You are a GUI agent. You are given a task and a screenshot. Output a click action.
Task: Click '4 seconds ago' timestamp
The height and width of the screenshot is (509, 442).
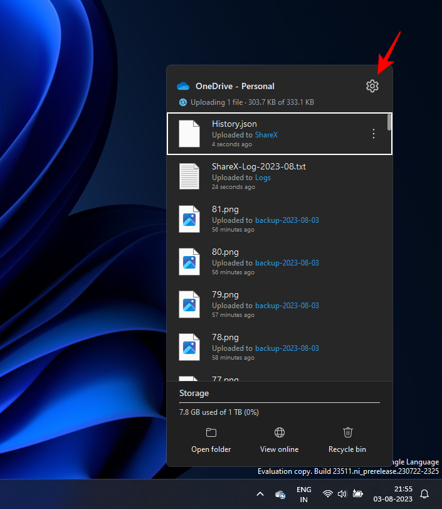[x=232, y=144]
